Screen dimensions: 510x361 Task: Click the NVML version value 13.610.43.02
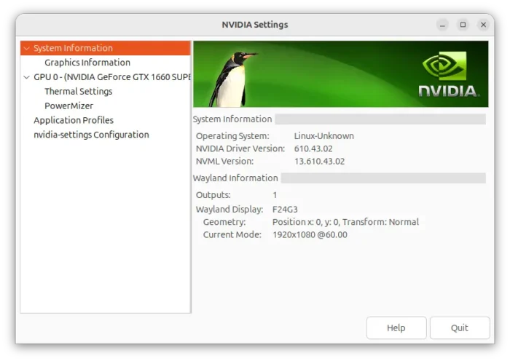[x=319, y=162]
